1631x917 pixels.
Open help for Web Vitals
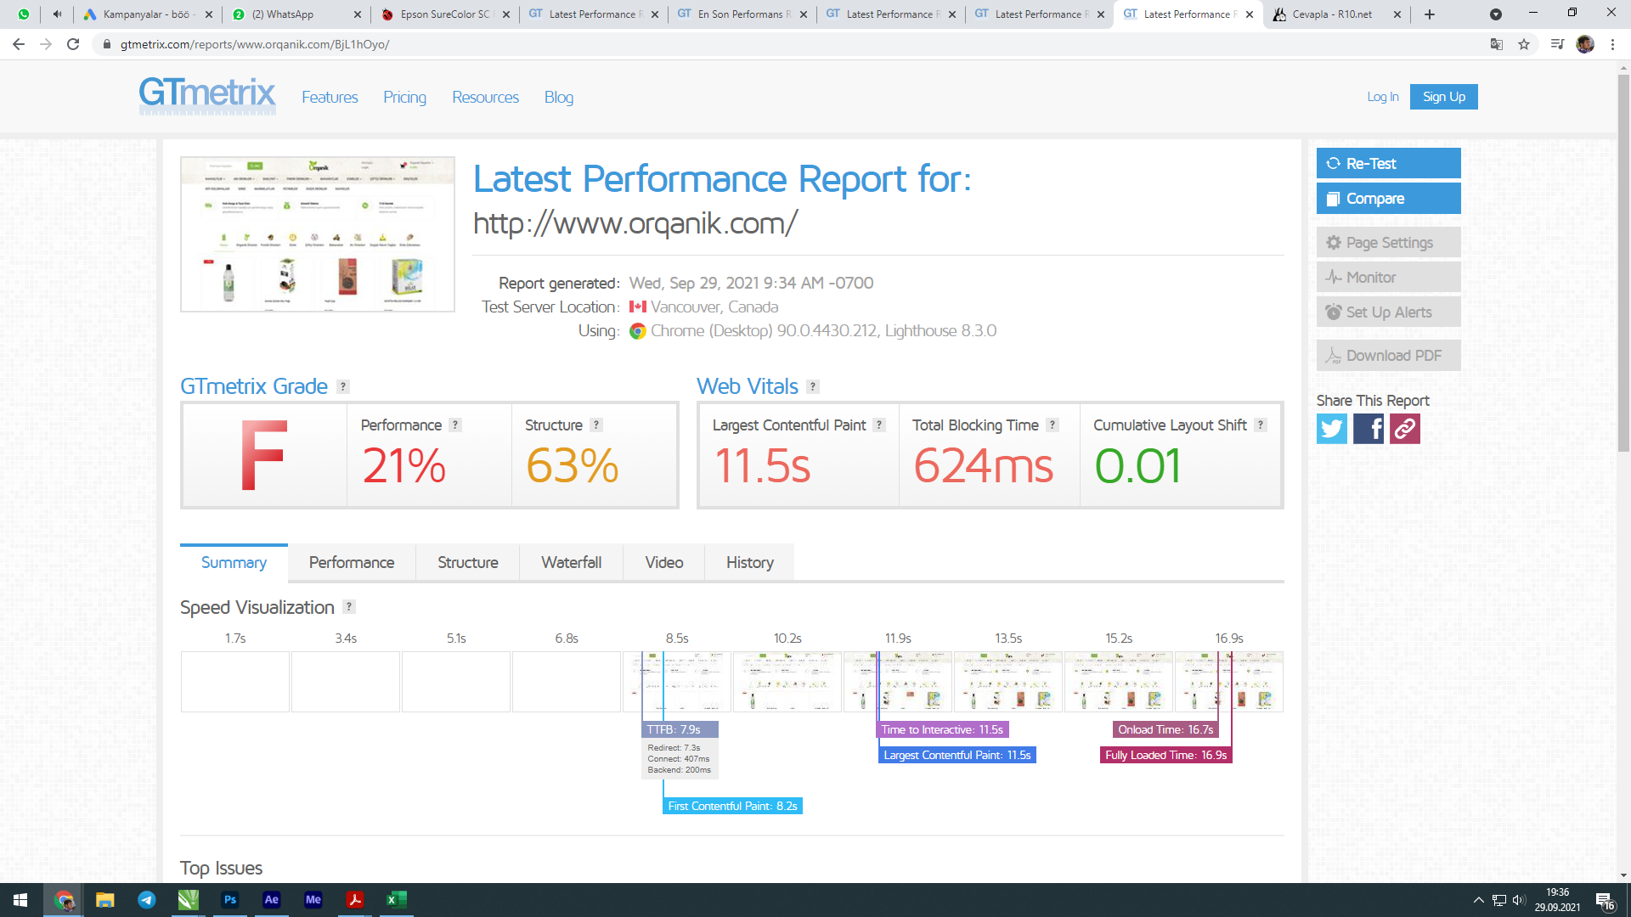813,386
